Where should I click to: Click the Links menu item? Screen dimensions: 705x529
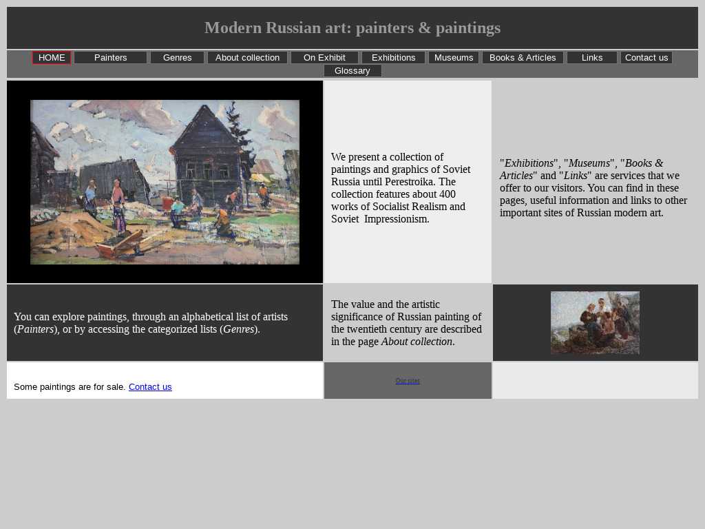click(591, 58)
